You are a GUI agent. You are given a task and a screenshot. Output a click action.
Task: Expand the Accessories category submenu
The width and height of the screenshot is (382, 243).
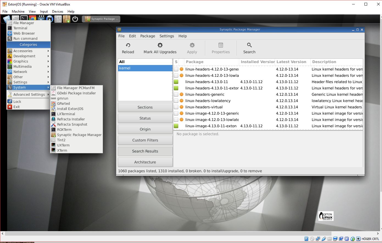(29, 51)
